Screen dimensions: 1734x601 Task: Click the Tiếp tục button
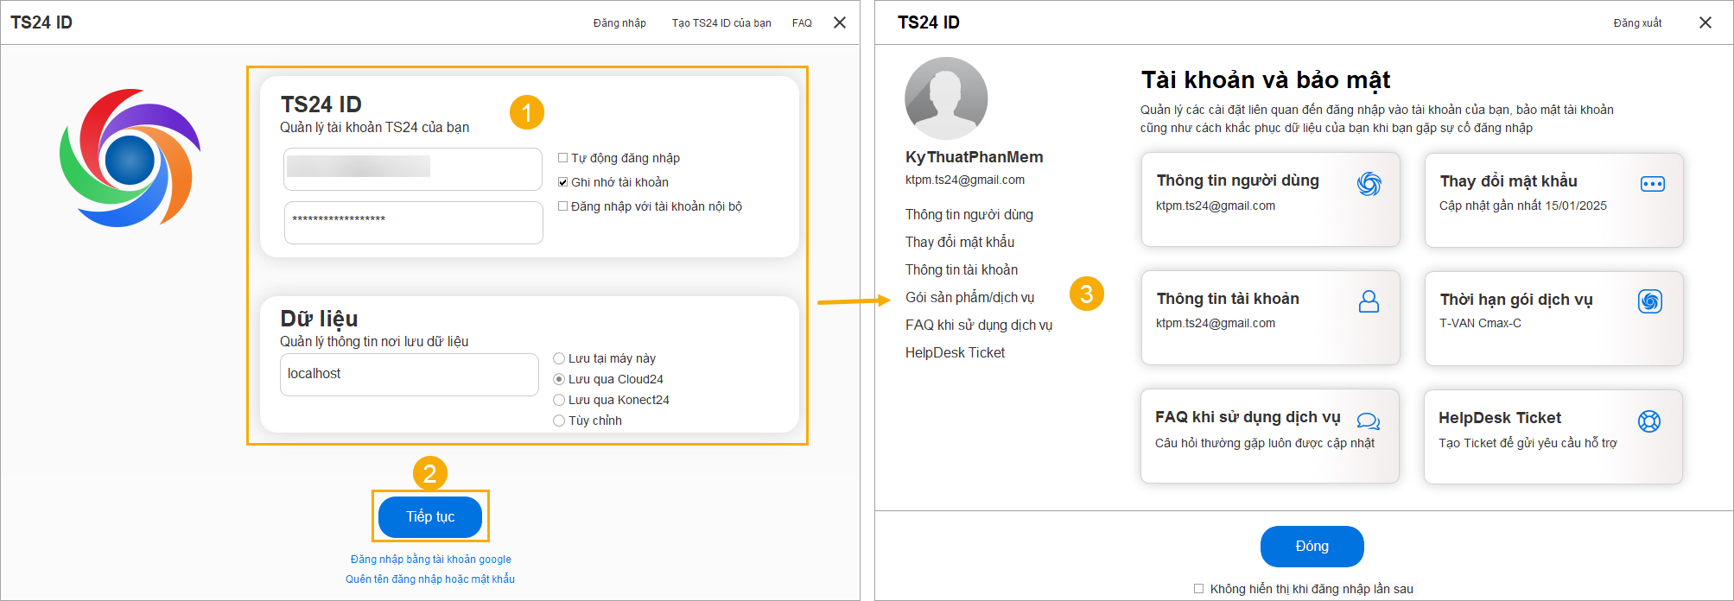pos(430,516)
